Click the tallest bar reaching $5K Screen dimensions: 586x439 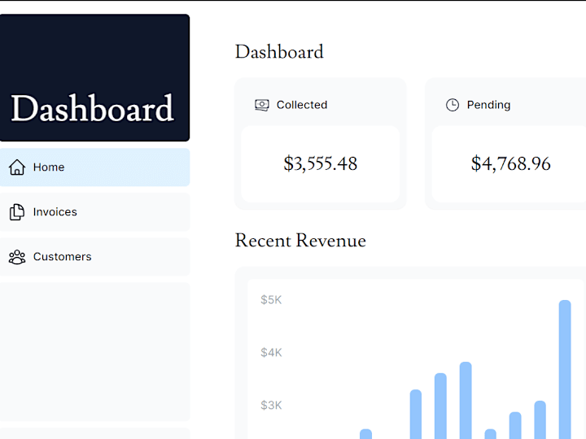coord(565,370)
